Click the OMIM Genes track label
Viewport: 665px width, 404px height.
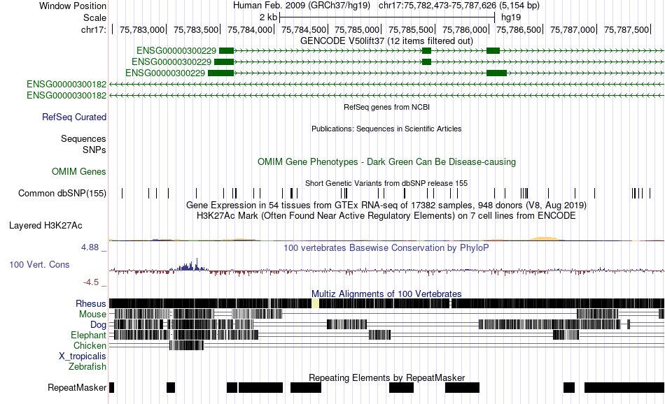click(78, 171)
